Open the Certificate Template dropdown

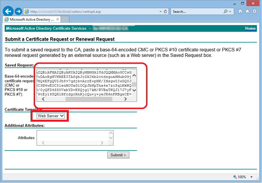[x=50, y=116]
